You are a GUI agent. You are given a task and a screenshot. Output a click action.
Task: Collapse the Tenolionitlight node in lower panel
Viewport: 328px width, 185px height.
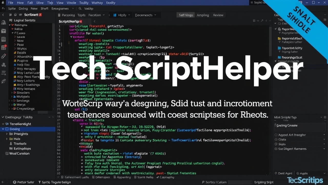3,124
